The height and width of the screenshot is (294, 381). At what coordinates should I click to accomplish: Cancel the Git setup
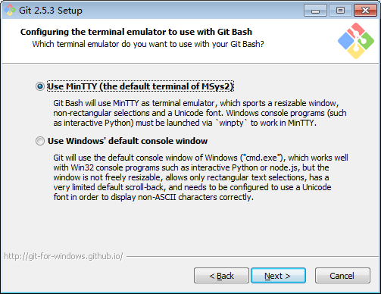tap(342, 276)
